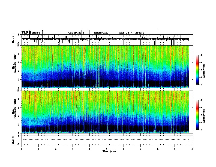
Task: Click time axis tick label '0'
Action: click(x=22, y=149)
